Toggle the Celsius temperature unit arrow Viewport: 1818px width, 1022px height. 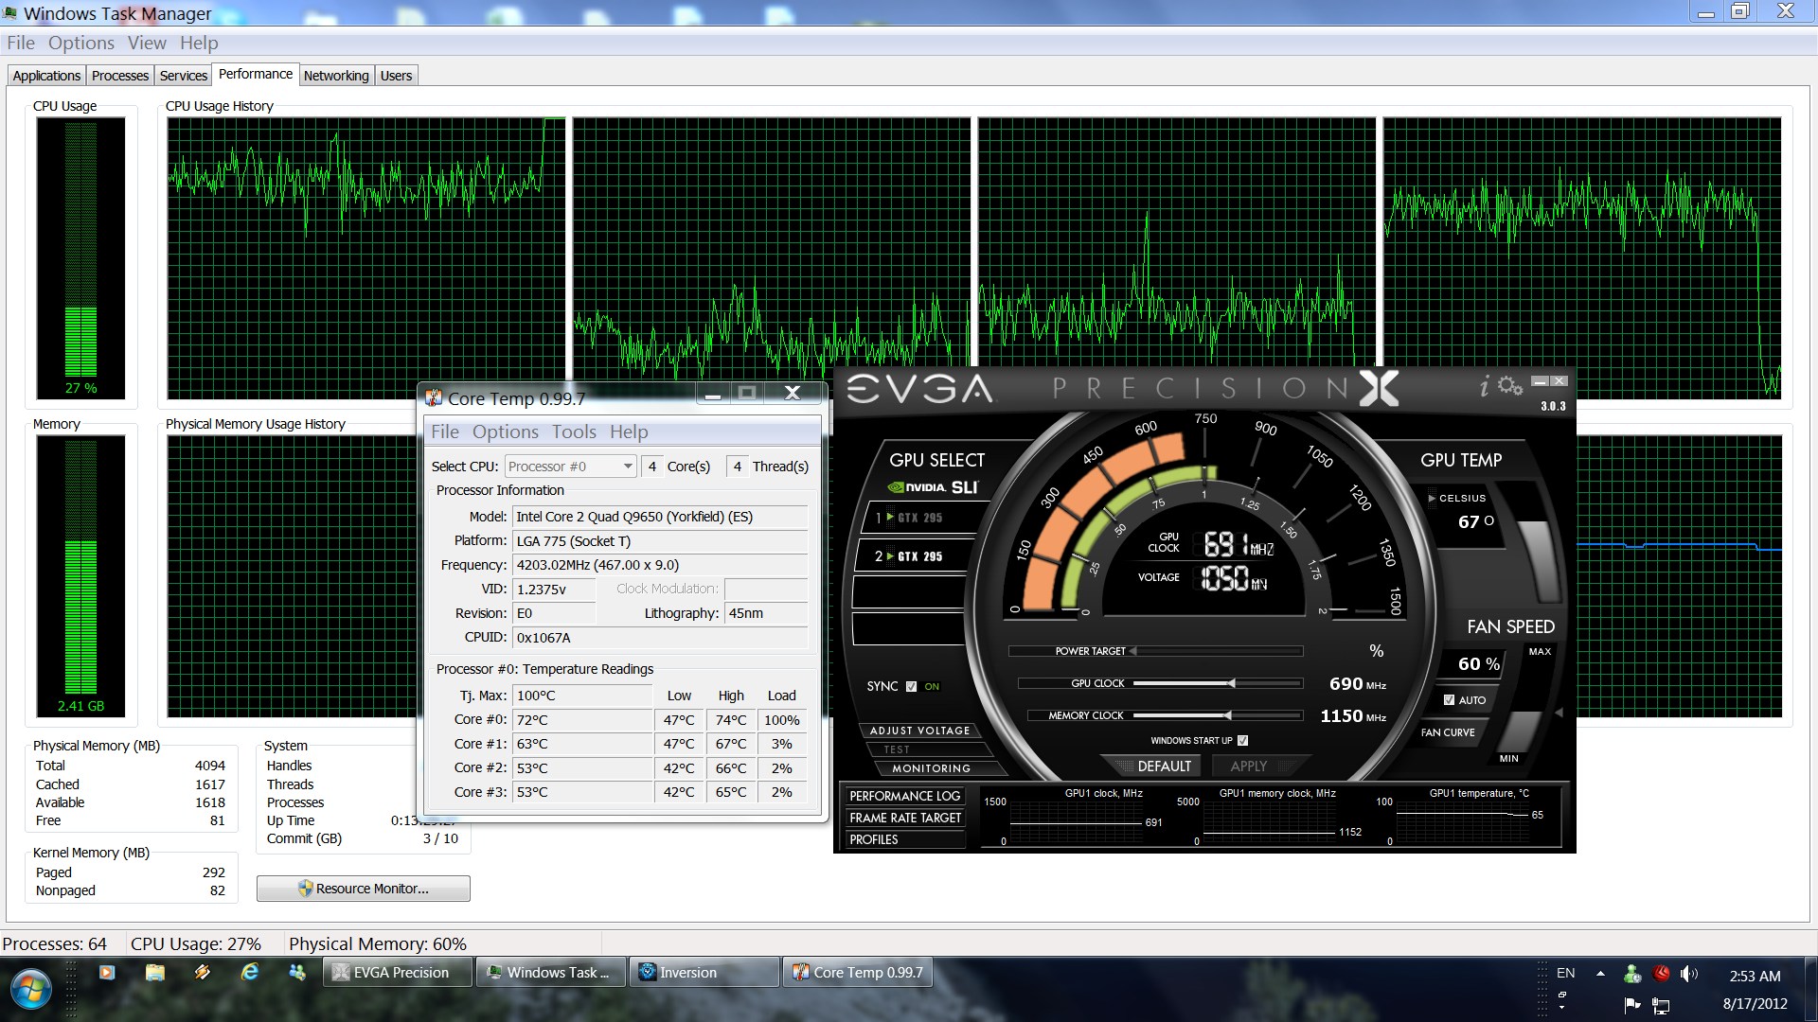(1432, 498)
